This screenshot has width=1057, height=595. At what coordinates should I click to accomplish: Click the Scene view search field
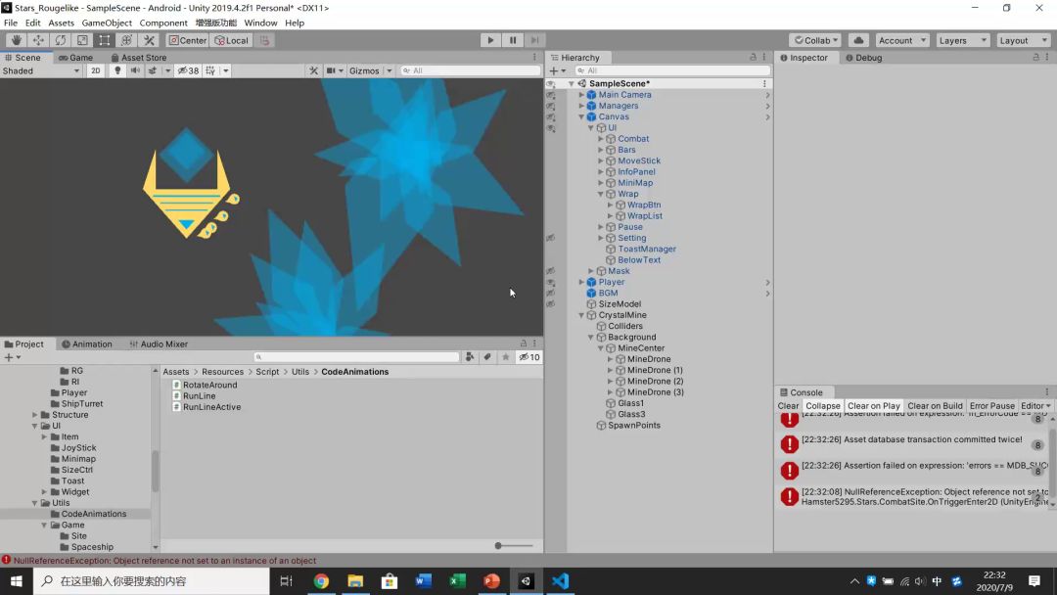pos(470,70)
